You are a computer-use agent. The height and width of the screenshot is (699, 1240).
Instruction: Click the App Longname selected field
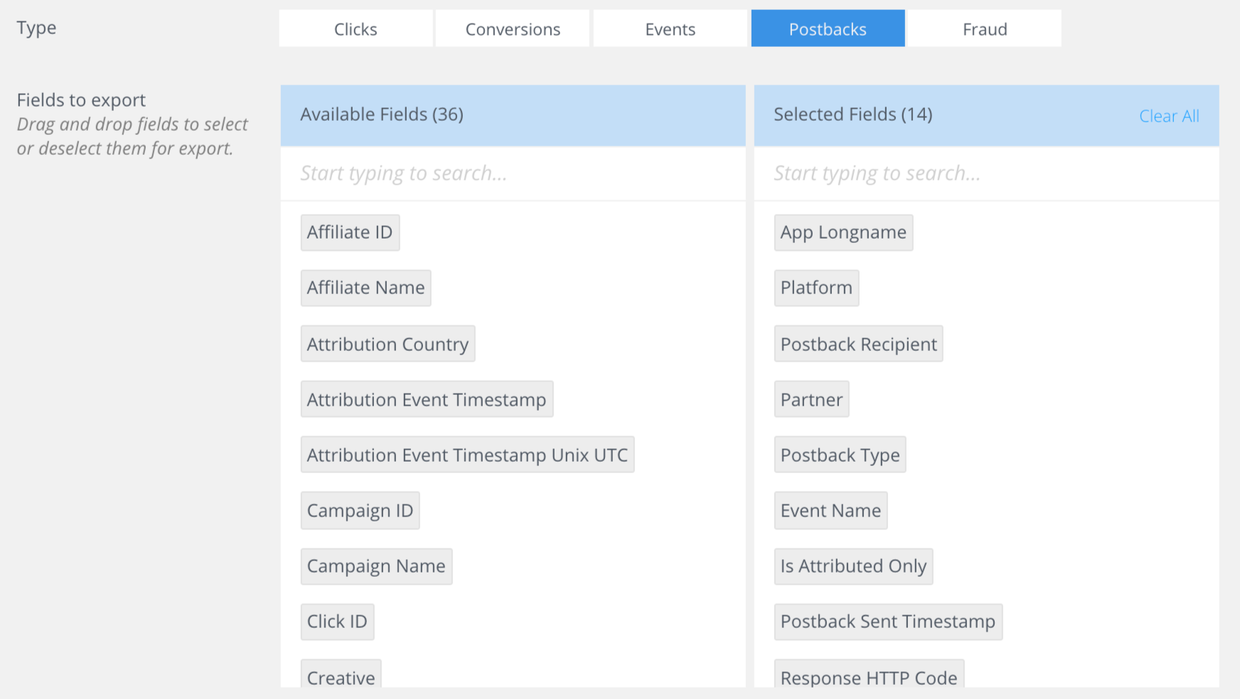[843, 233]
